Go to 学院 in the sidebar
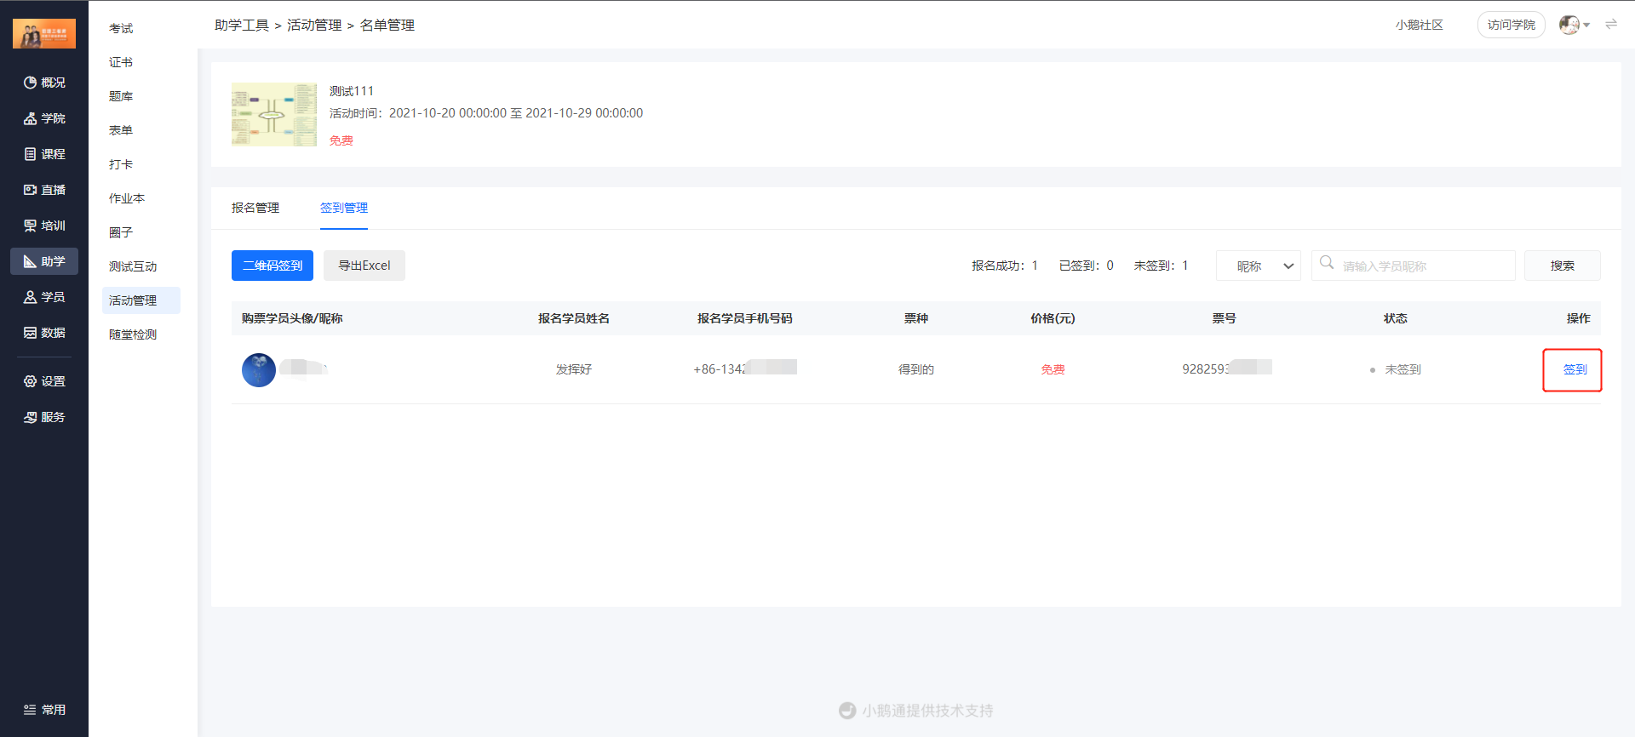Screen dimensions: 1635x737 pyautogui.click(x=44, y=118)
